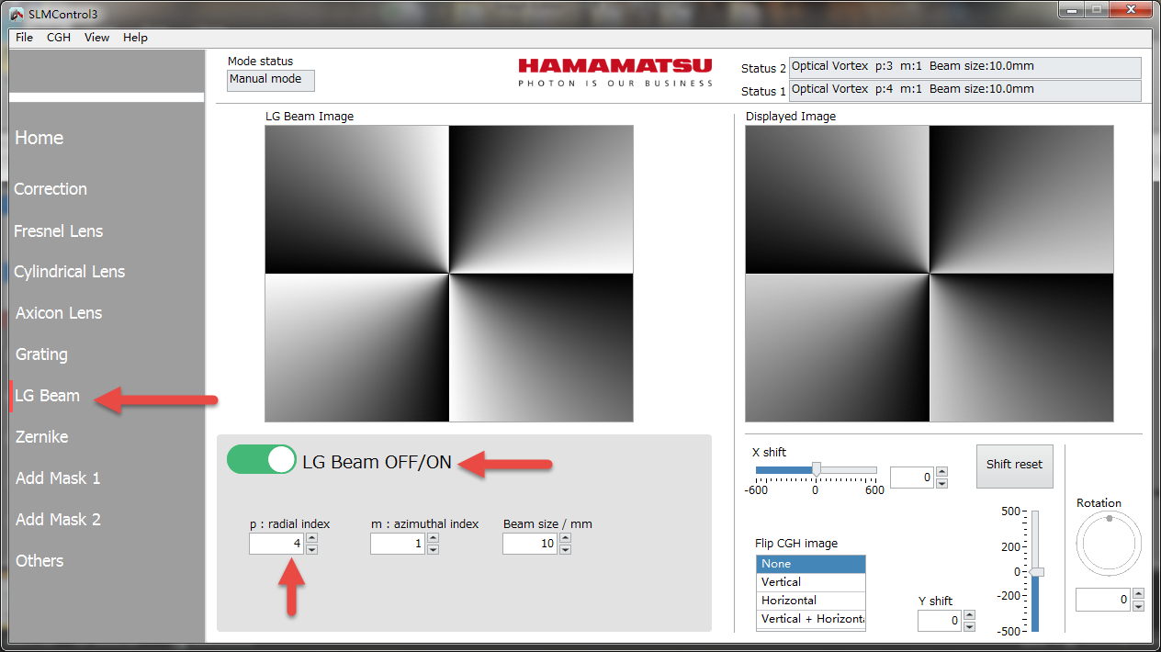Decrease the Rotation value with down arrow
The width and height of the screenshot is (1161, 652).
(x=1138, y=606)
